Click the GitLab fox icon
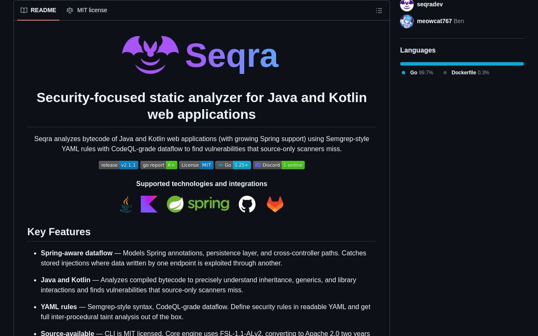The height and width of the screenshot is (336, 538). (275, 204)
